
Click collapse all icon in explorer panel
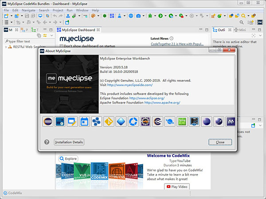point(39,35)
